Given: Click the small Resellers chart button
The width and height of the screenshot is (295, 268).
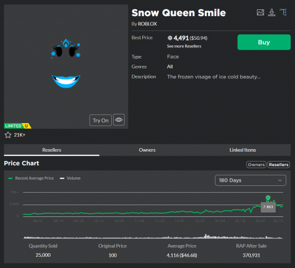Looking at the screenshot, I should point(279,165).
